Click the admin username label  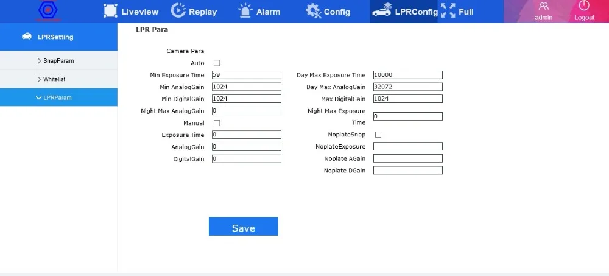543,18
